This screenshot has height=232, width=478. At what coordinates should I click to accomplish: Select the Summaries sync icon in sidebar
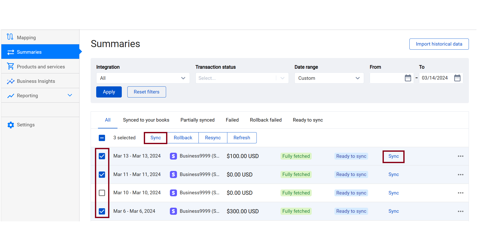[10, 52]
